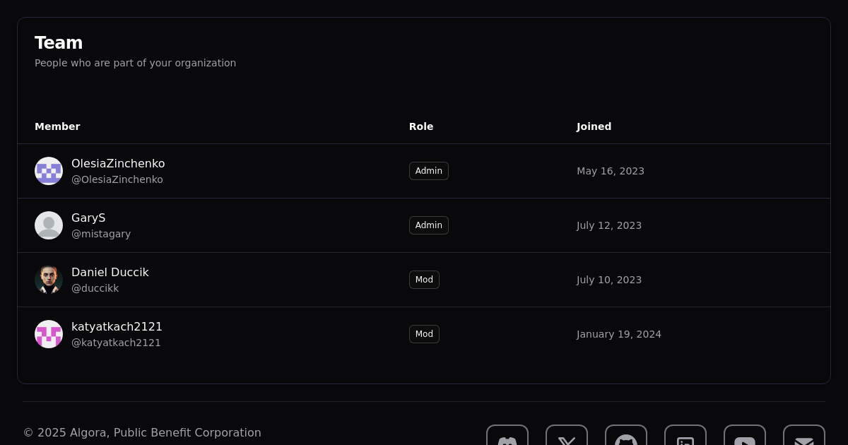
Task: Click the Role column header
Action: [x=421, y=126]
